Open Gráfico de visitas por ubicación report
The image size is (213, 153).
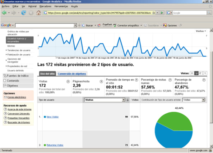(18, 33)
